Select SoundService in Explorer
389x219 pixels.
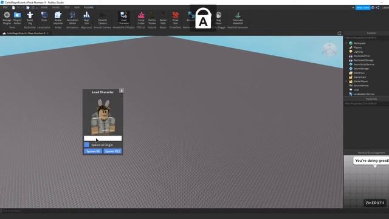pyautogui.click(x=360, y=85)
